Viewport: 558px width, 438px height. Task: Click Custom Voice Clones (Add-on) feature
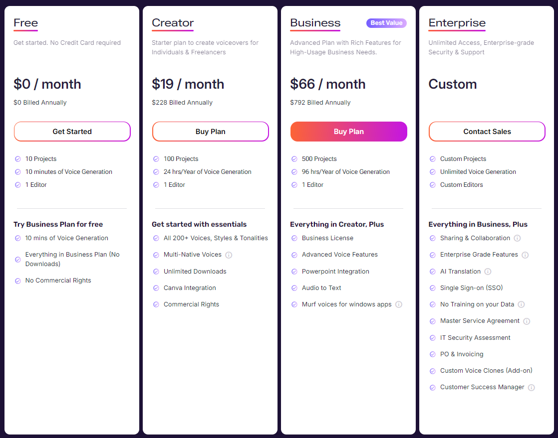(x=486, y=371)
